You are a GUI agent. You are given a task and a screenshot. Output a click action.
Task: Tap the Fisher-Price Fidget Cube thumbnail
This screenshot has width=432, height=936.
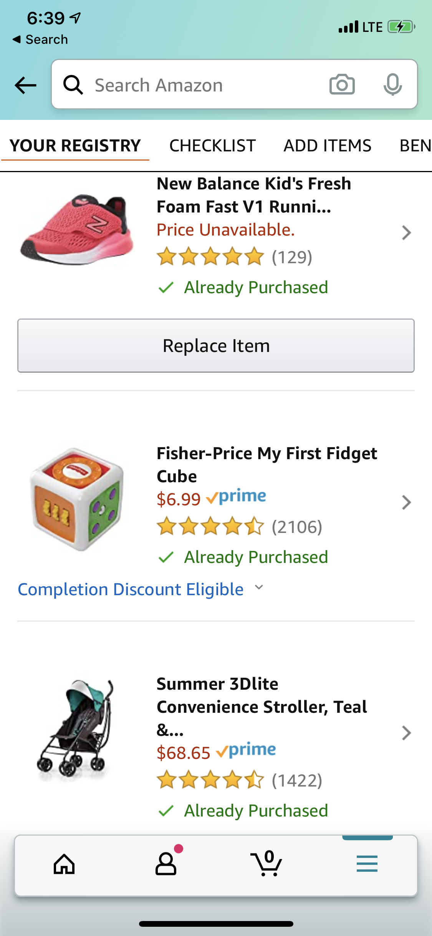tap(78, 499)
